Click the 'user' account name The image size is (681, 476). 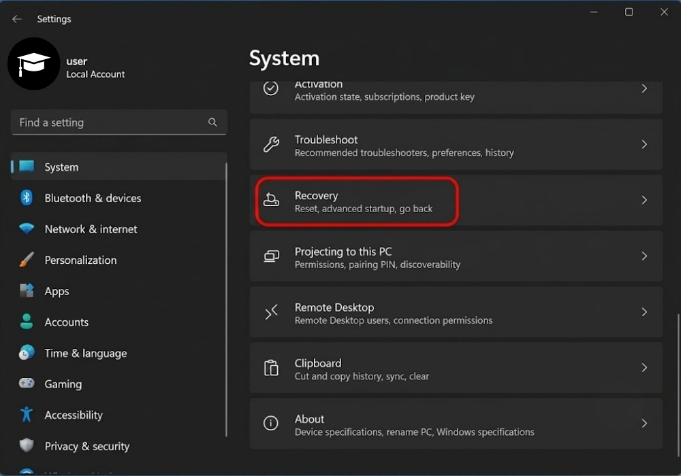click(x=76, y=61)
